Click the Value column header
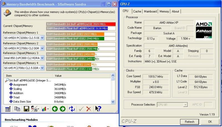The image size is (222, 127). tap(82, 76)
